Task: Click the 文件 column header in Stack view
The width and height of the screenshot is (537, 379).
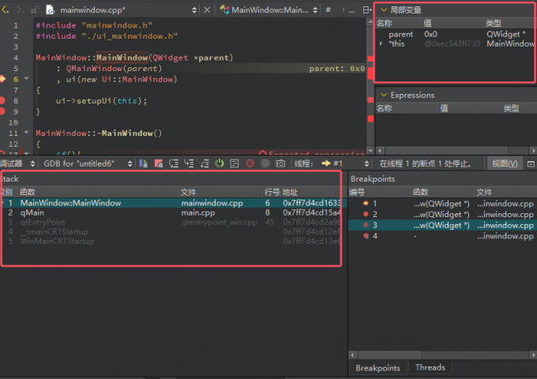Action: click(189, 192)
